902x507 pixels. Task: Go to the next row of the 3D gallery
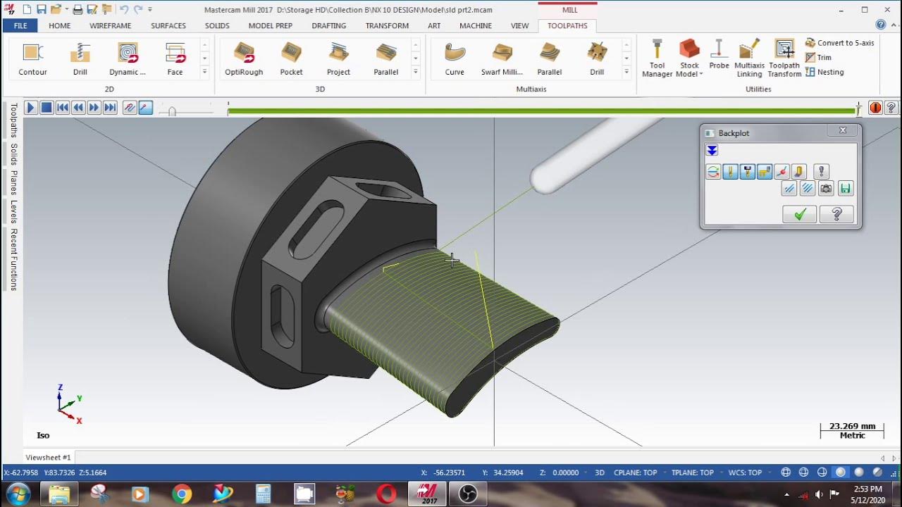pos(415,58)
